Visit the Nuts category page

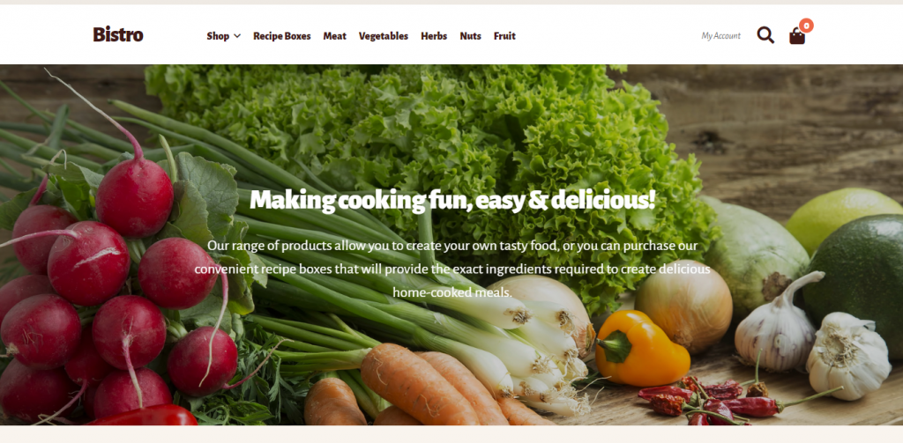tap(471, 36)
